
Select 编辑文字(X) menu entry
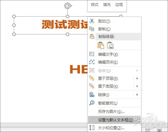(114, 54)
